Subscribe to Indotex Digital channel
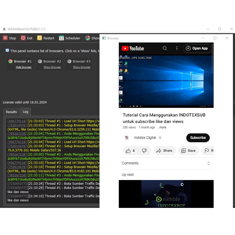The height and width of the screenshot is (235, 235). pos(198,138)
